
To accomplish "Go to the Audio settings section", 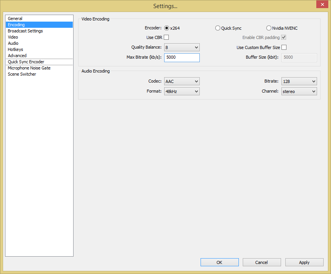I will 39,43.
